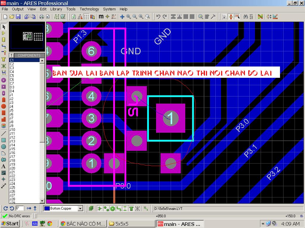Open the Output menu

(18, 9)
